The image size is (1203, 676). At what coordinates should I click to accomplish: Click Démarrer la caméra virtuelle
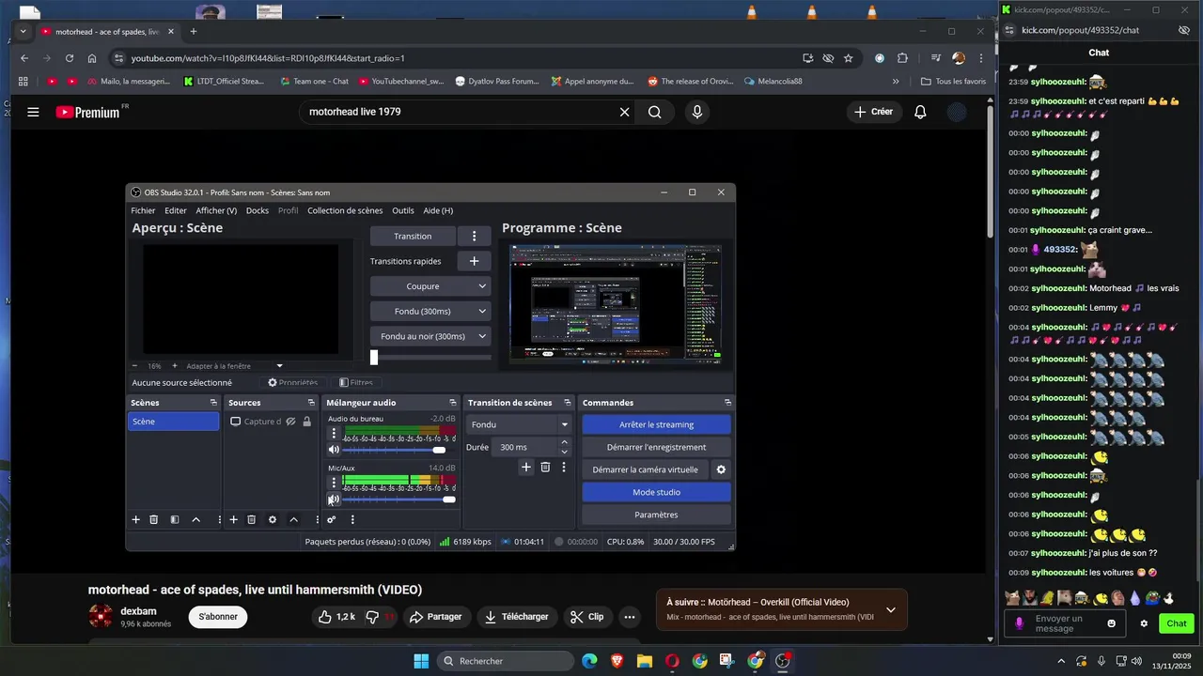[645, 469]
